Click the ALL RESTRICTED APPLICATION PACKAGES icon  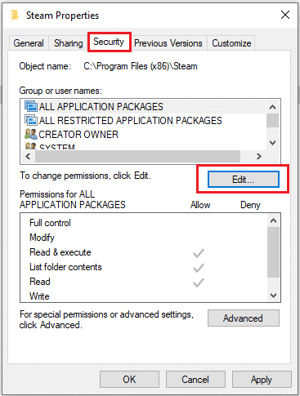[31, 120]
